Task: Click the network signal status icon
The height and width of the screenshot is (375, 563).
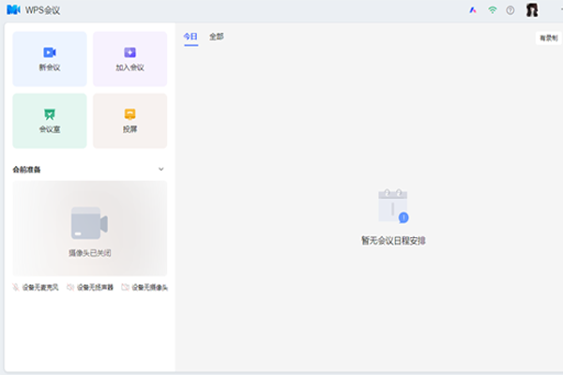Action: click(x=492, y=10)
